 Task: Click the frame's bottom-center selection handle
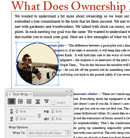tap(37, 85)
